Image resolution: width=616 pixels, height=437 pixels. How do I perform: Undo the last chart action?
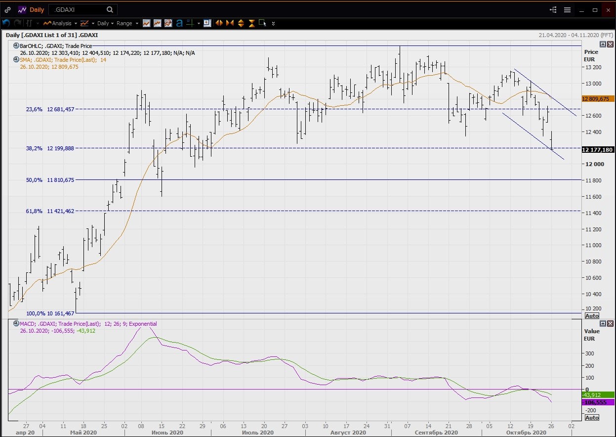pyautogui.click(x=6, y=23)
